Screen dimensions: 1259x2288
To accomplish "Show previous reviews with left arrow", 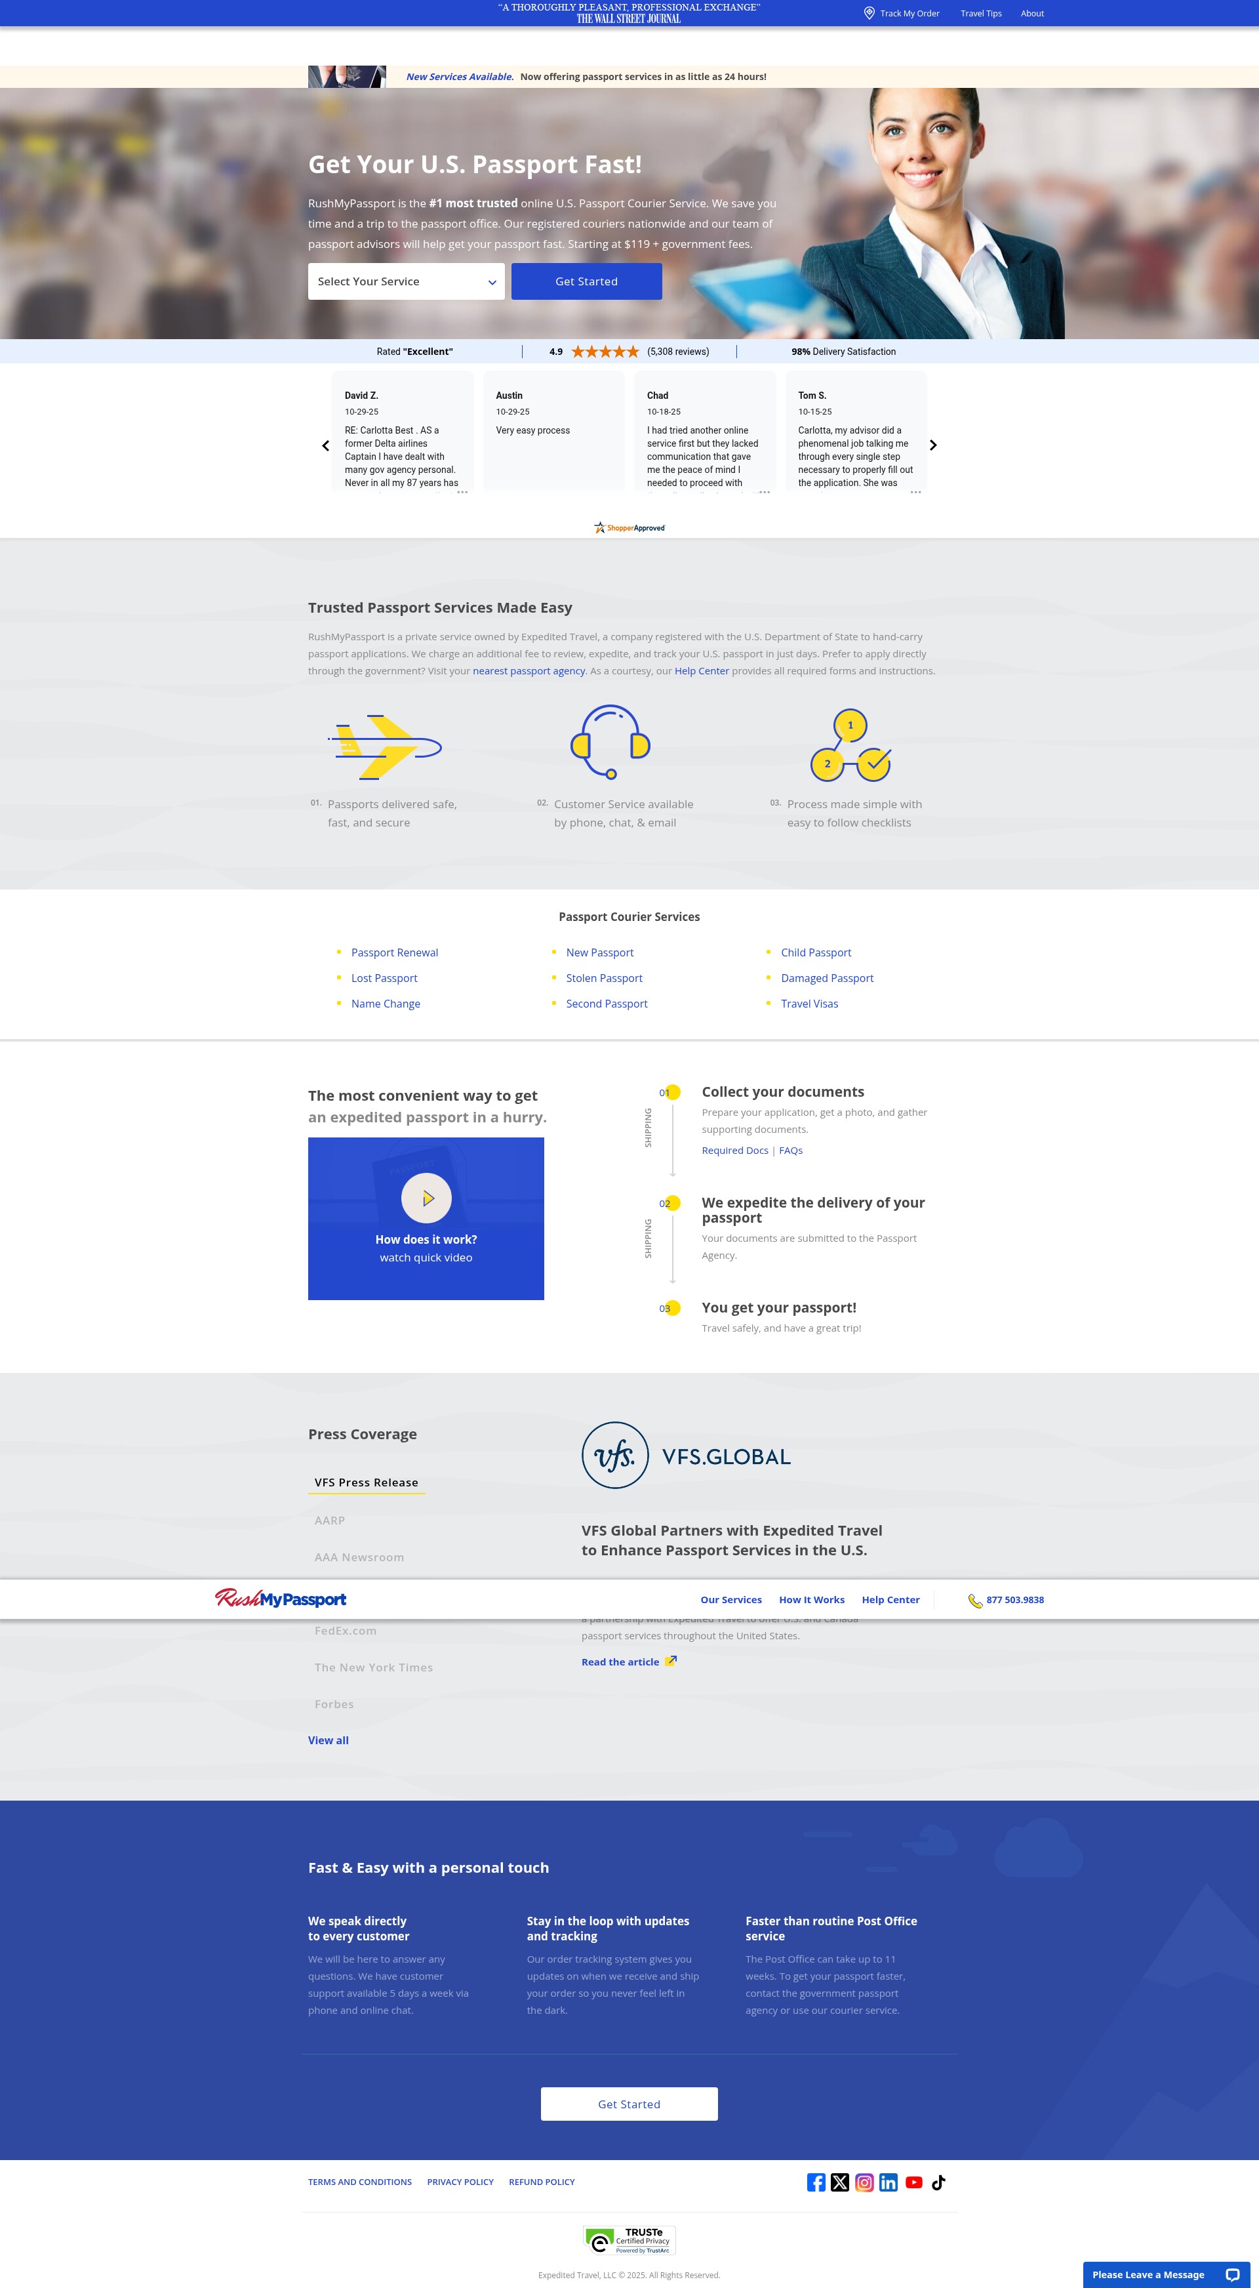I will click(325, 446).
